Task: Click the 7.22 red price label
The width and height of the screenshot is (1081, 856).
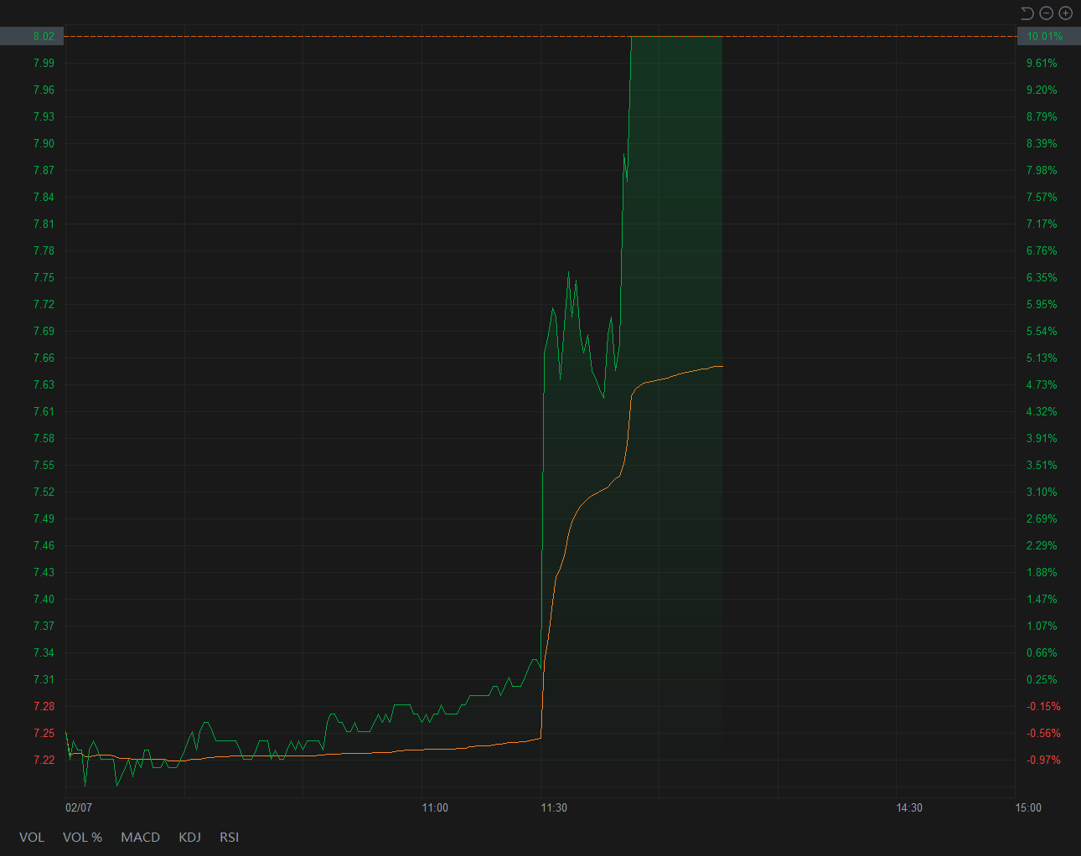Action: [44, 760]
